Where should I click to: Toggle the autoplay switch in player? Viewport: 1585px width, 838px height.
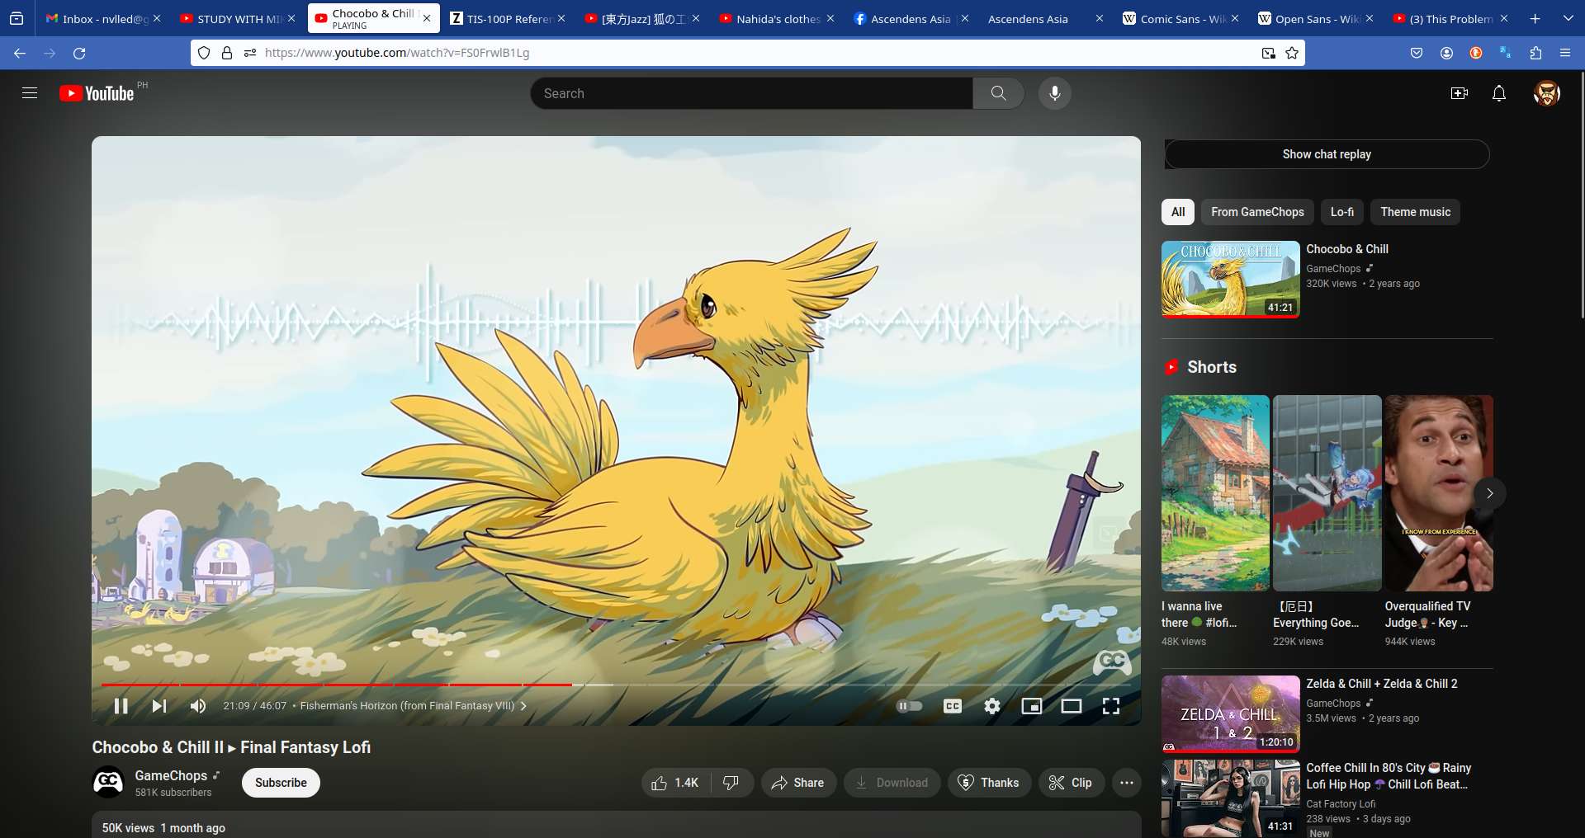pos(909,706)
